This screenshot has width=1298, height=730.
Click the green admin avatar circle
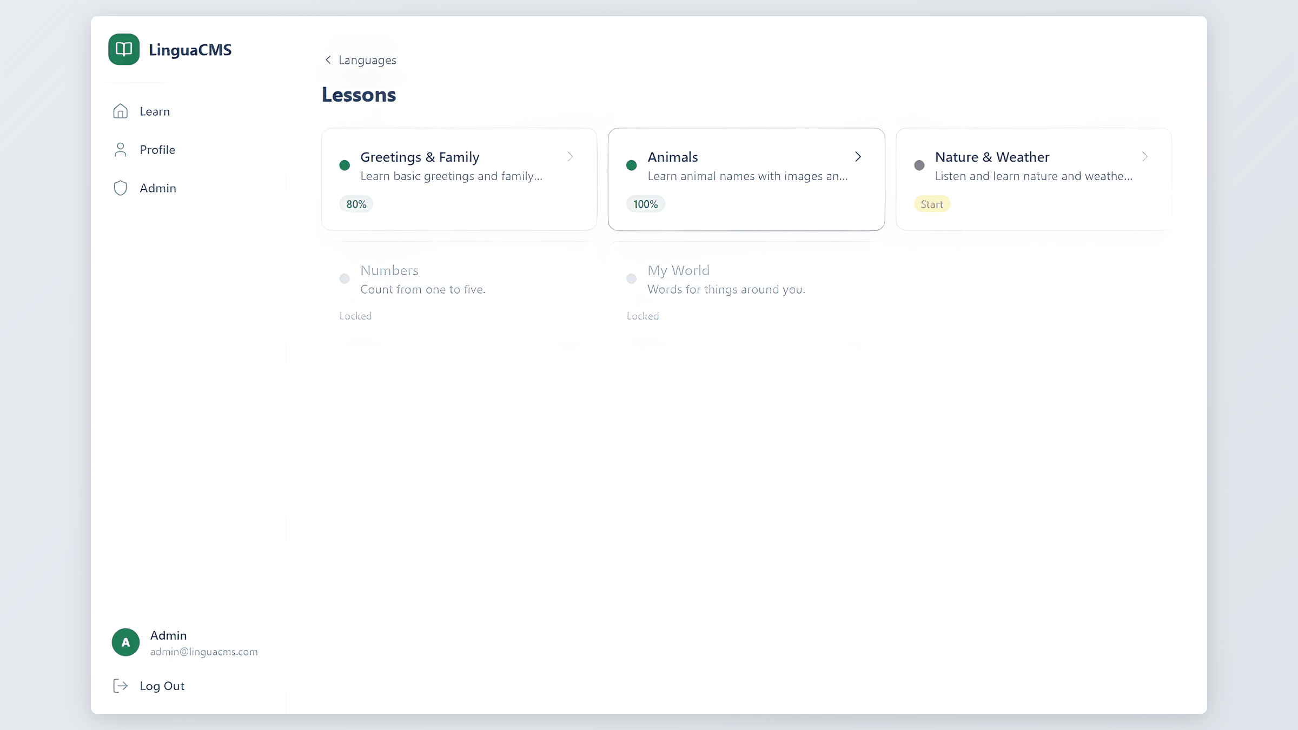[x=125, y=642]
